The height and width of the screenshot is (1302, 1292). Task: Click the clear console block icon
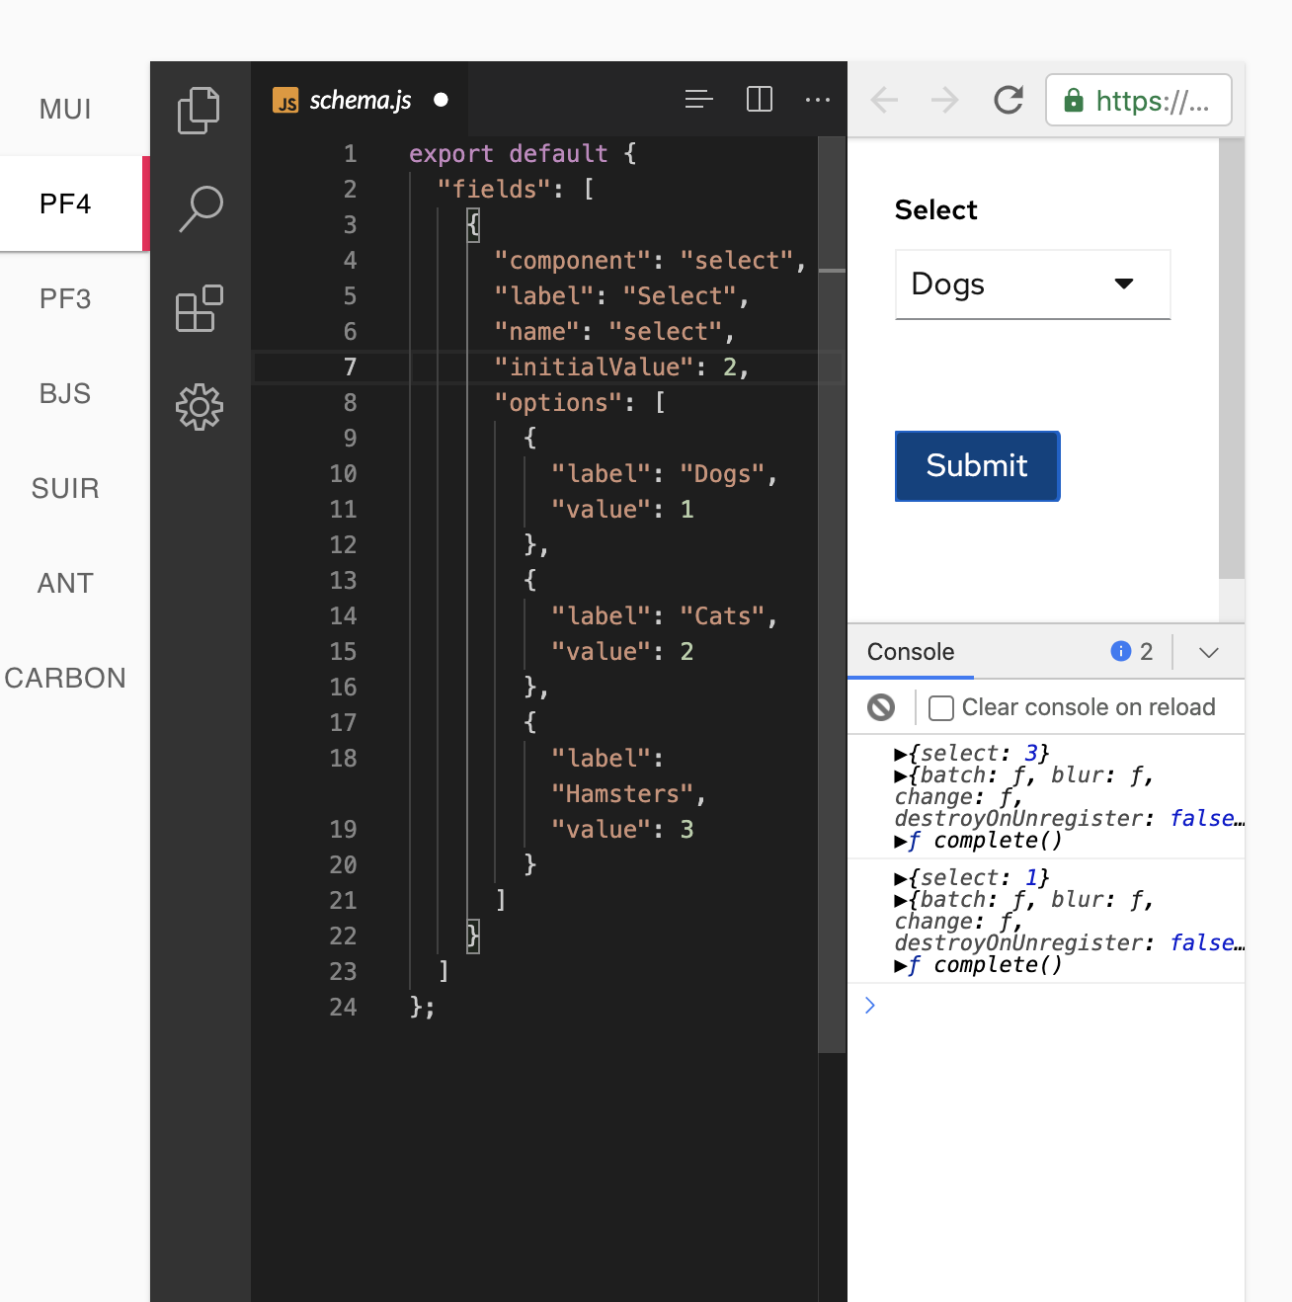[879, 706]
